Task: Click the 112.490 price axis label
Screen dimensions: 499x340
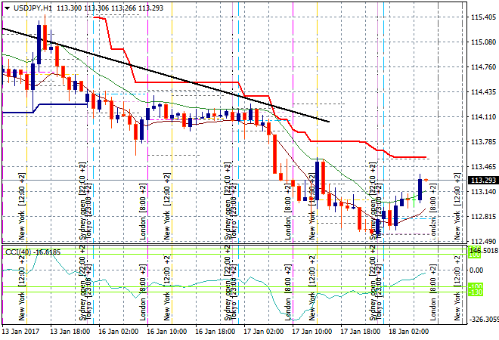Action: pyautogui.click(x=482, y=242)
